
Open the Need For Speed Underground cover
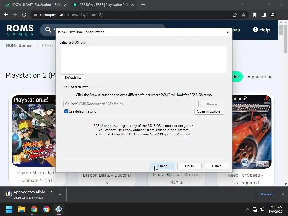[x=252, y=132]
